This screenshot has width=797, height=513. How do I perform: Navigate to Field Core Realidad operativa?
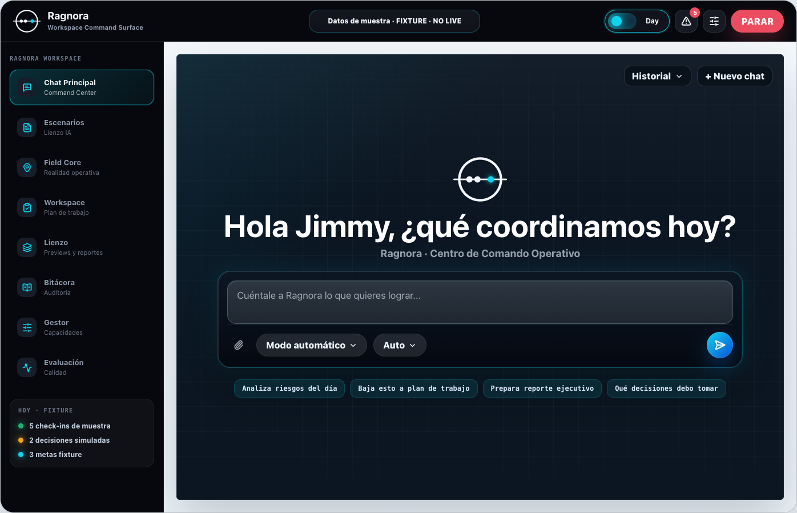[82, 167]
